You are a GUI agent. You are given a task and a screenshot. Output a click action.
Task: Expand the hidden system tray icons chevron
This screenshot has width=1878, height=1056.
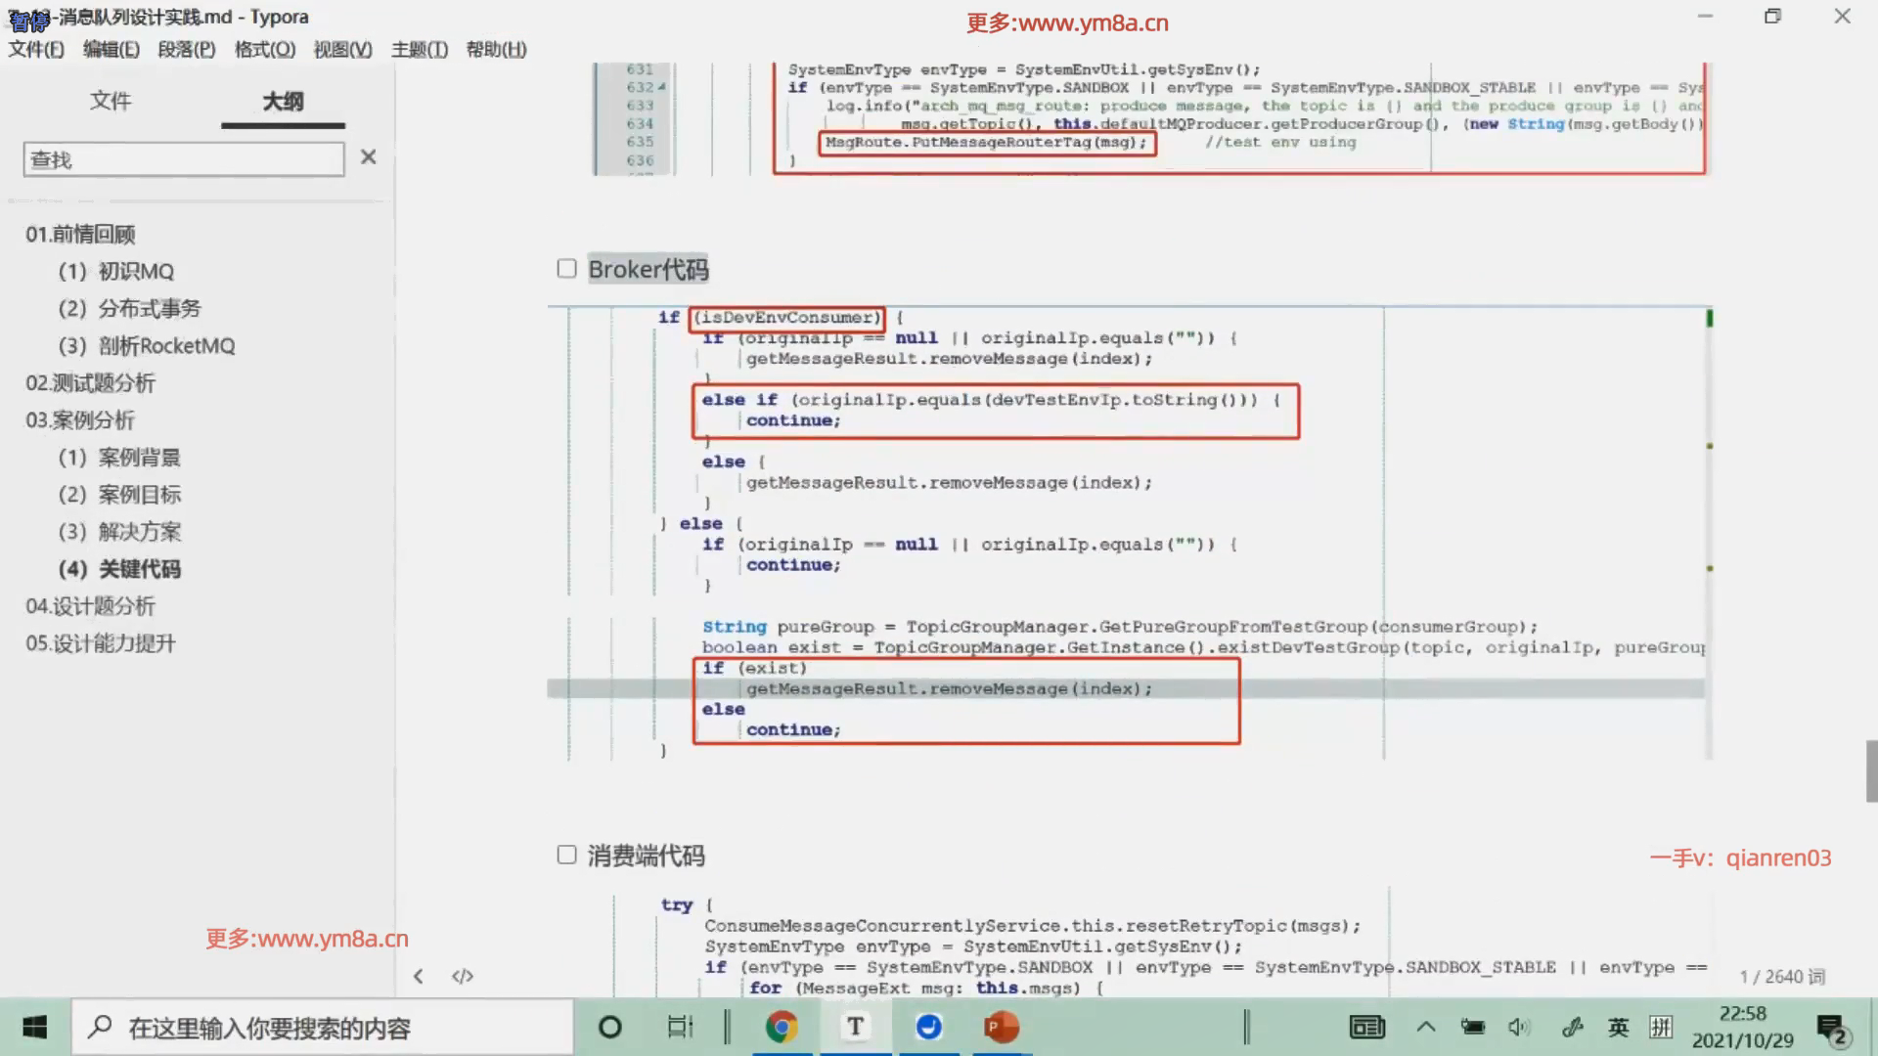pyautogui.click(x=1426, y=1027)
